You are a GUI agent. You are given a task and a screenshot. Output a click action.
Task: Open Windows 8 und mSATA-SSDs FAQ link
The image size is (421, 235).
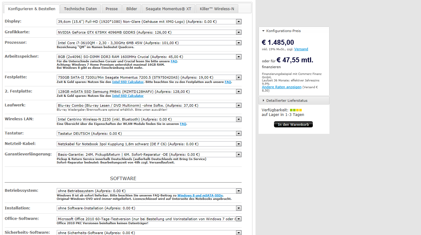(200, 196)
